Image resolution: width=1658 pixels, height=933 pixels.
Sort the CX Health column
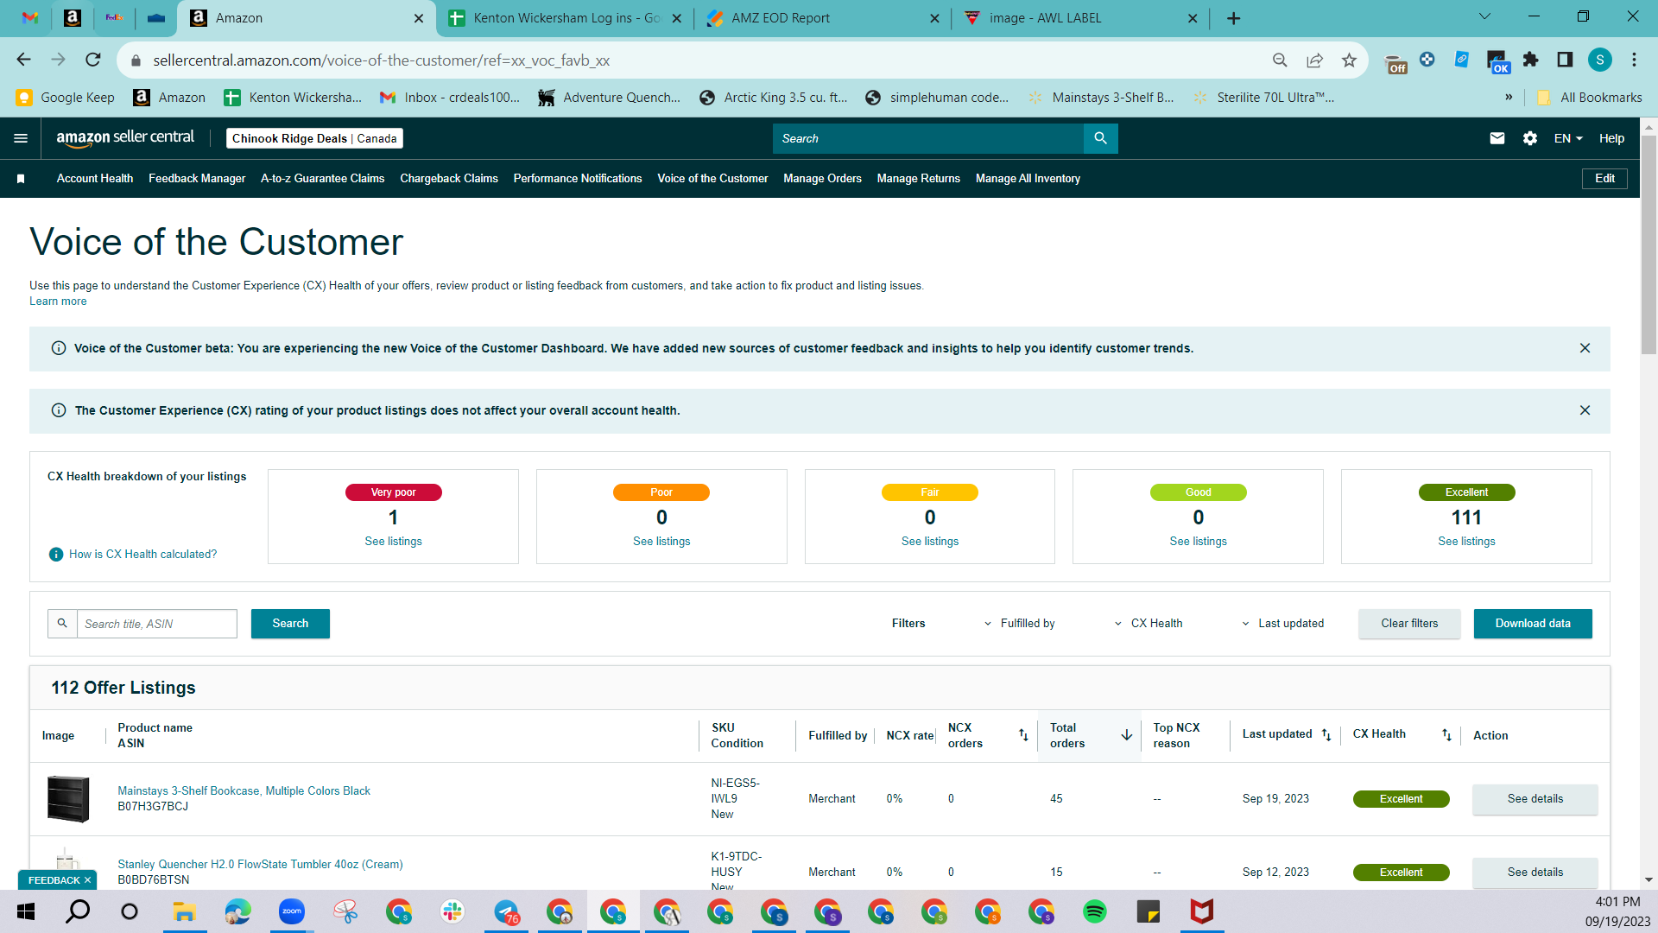tap(1446, 735)
